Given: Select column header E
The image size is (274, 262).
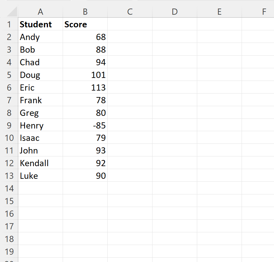Looking at the screenshot, I should click(x=219, y=12).
